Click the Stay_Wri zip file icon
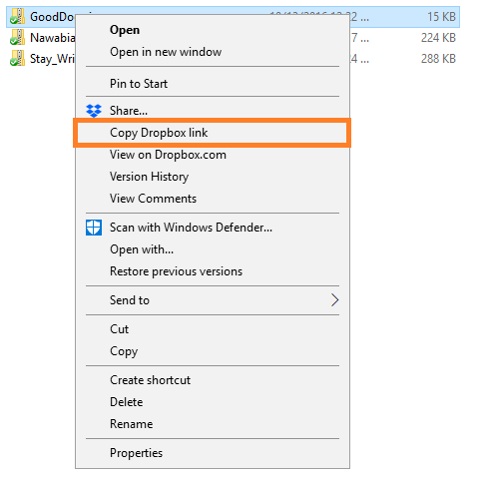Viewport: 490px width, 481px height. pos(17,58)
